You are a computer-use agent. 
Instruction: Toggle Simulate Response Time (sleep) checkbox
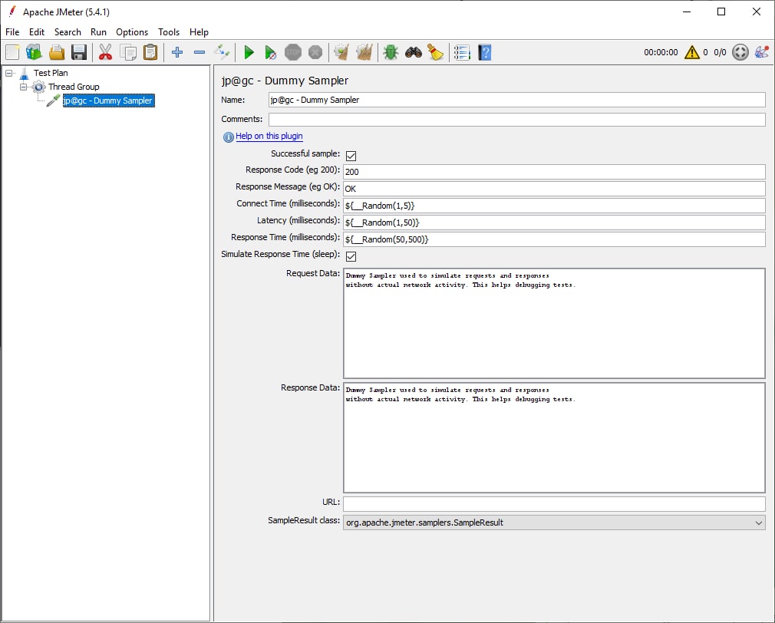(x=351, y=256)
